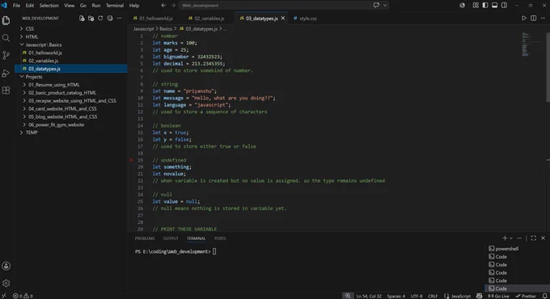Open editor more actions ellipsis
550x299 pixels.
(543, 19)
